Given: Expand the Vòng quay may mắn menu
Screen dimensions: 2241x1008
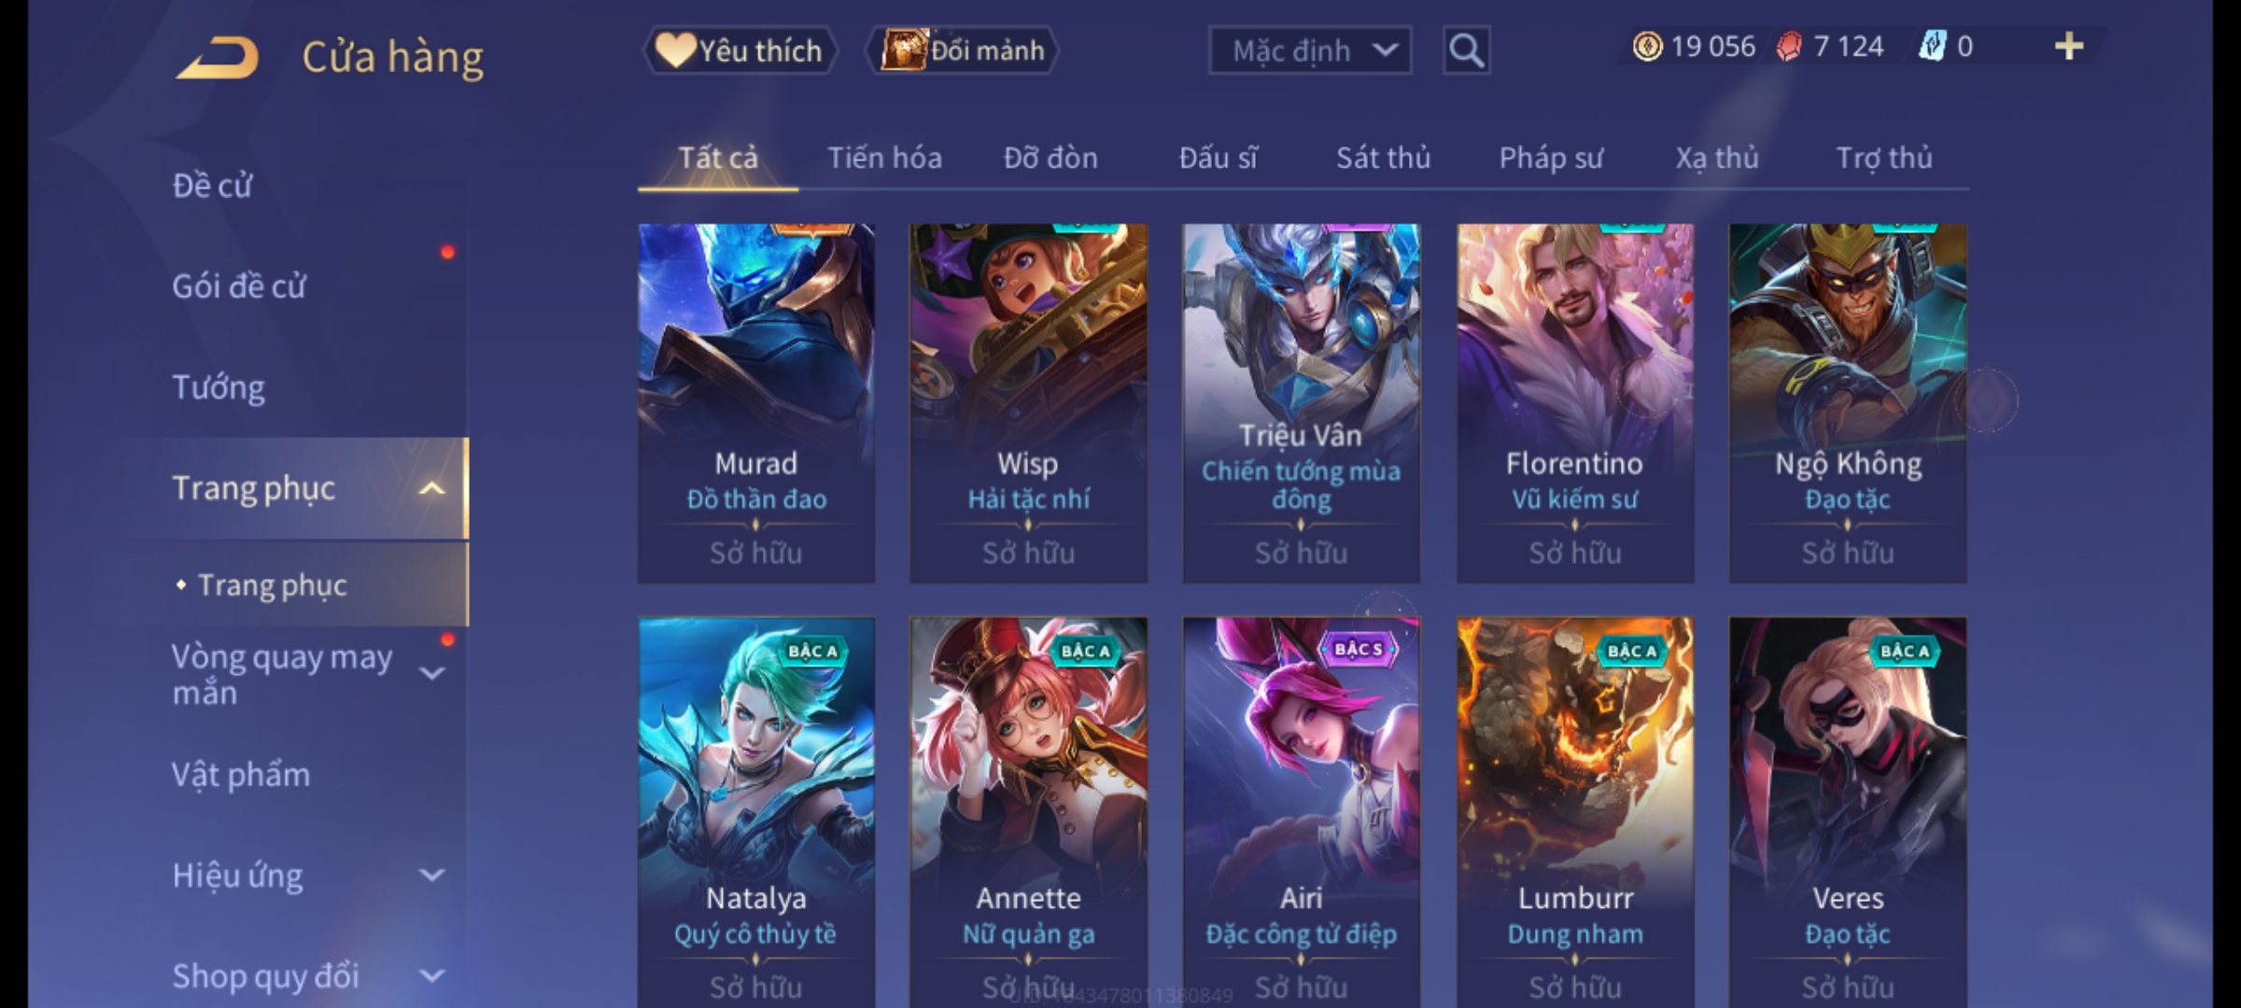Looking at the screenshot, I should (x=431, y=673).
